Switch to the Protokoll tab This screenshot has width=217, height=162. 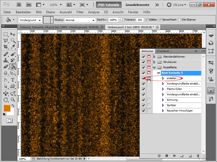click(x=163, y=51)
